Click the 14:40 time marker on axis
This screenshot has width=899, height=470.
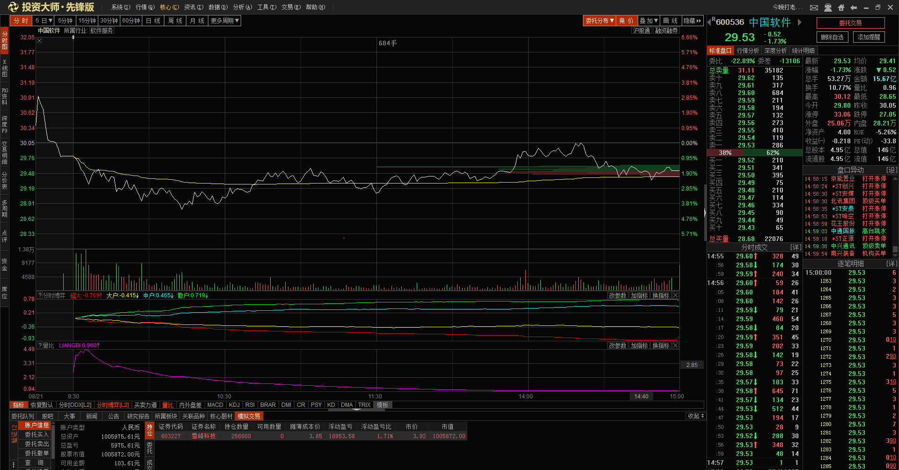641,397
